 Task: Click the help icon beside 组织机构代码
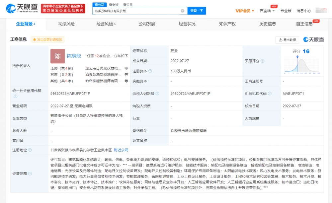[x=270, y=94]
